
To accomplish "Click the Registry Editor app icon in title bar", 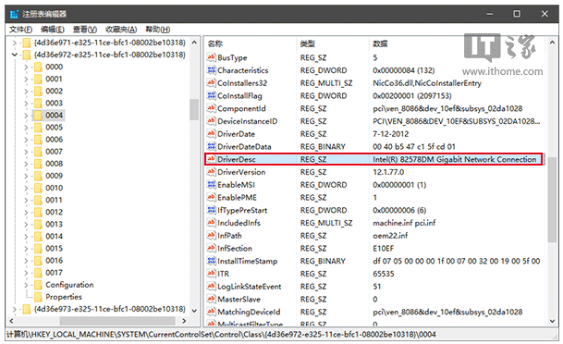I will click(15, 14).
